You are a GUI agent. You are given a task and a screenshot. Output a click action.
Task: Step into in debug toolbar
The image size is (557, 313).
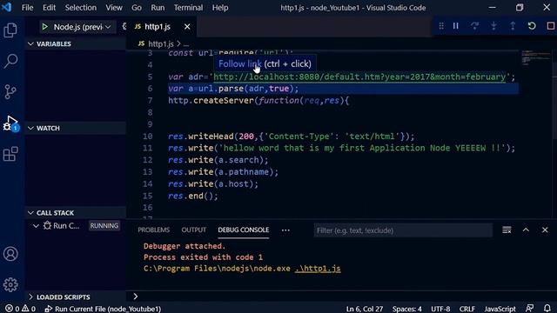pyautogui.click(x=493, y=26)
